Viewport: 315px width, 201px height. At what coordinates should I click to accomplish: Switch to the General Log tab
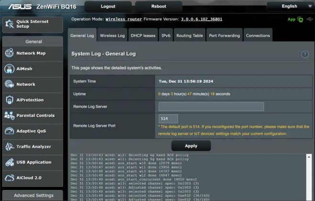click(82, 35)
